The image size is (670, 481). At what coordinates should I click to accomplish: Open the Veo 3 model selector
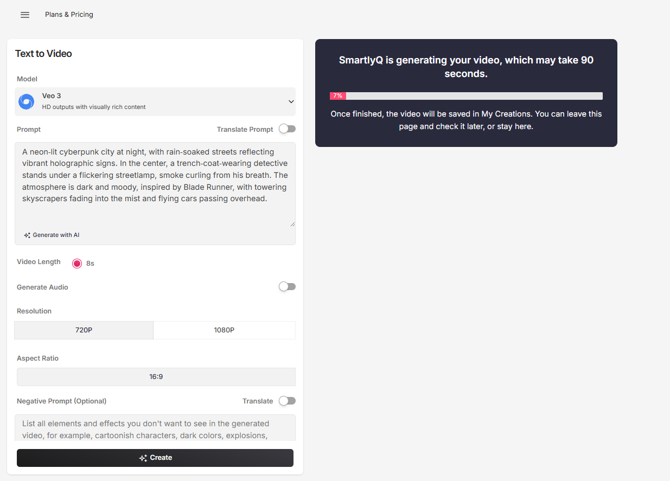[155, 101]
